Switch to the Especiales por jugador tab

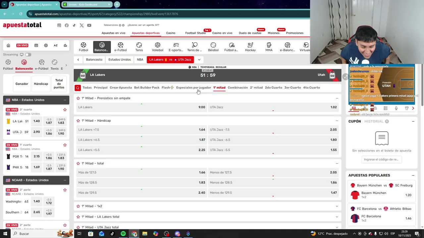tap(193, 88)
